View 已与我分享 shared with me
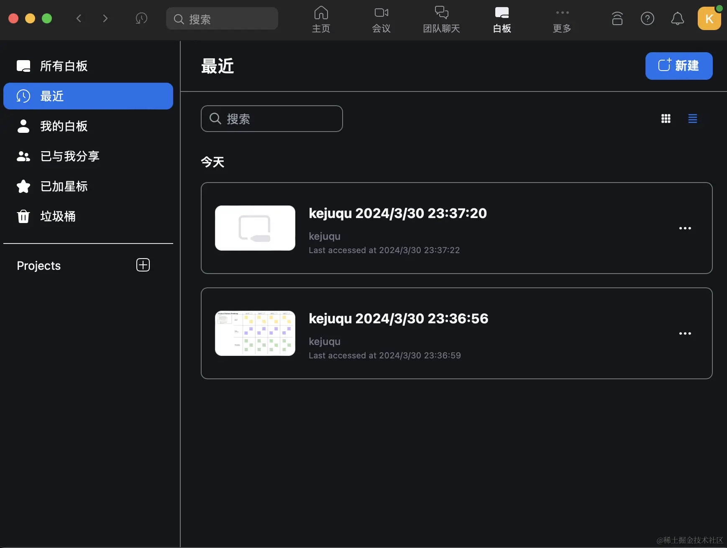The image size is (727, 548). point(88,156)
